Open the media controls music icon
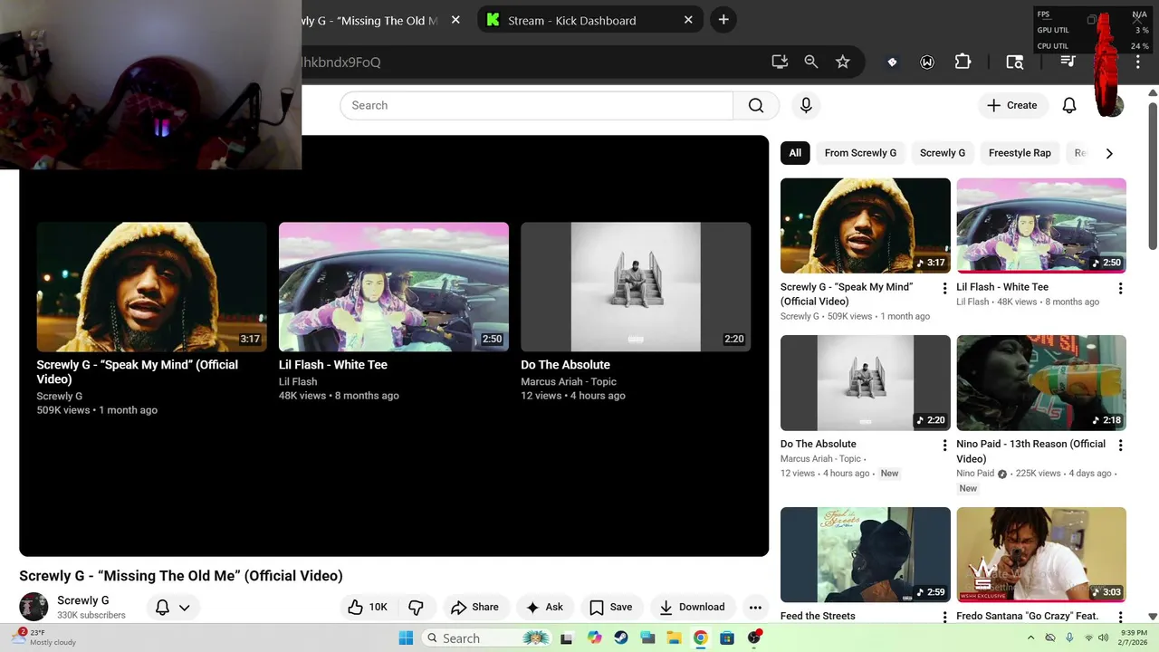Image resolution: width=1159 pixels, height=652 pixels. tap(1068, 62)
